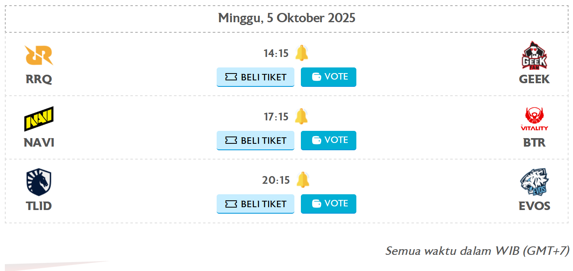Screen dimensions: 573x271
Task: Click the Bigetron Vitality team logo
Action: 534,119
